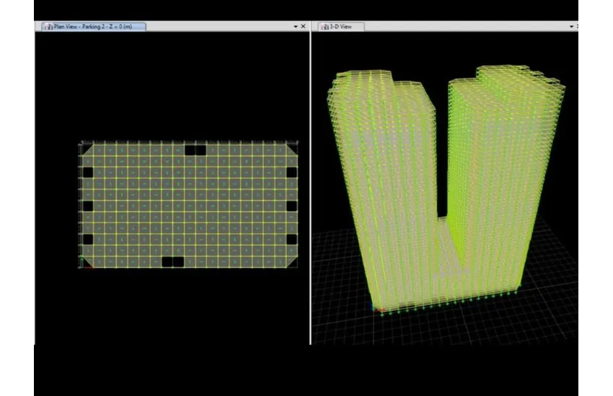Image resolution: width=613 pixels, height=396 pixels.
Task: Click the upper right-edge opening in plan
Action: pos(291,173)
